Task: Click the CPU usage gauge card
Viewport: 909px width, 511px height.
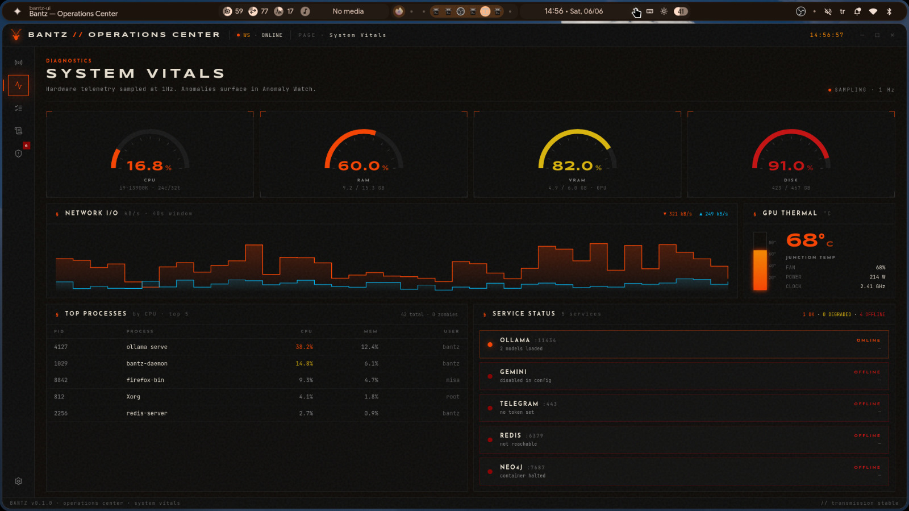Action: 150,155
